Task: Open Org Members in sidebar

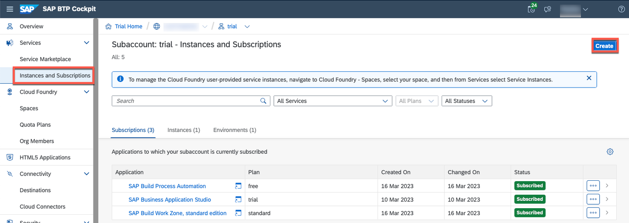Action: point(37,141)
